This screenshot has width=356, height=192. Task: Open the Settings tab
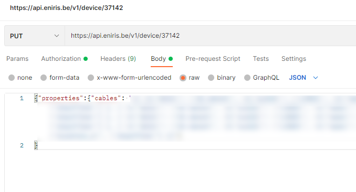click(x=294, y=59)
